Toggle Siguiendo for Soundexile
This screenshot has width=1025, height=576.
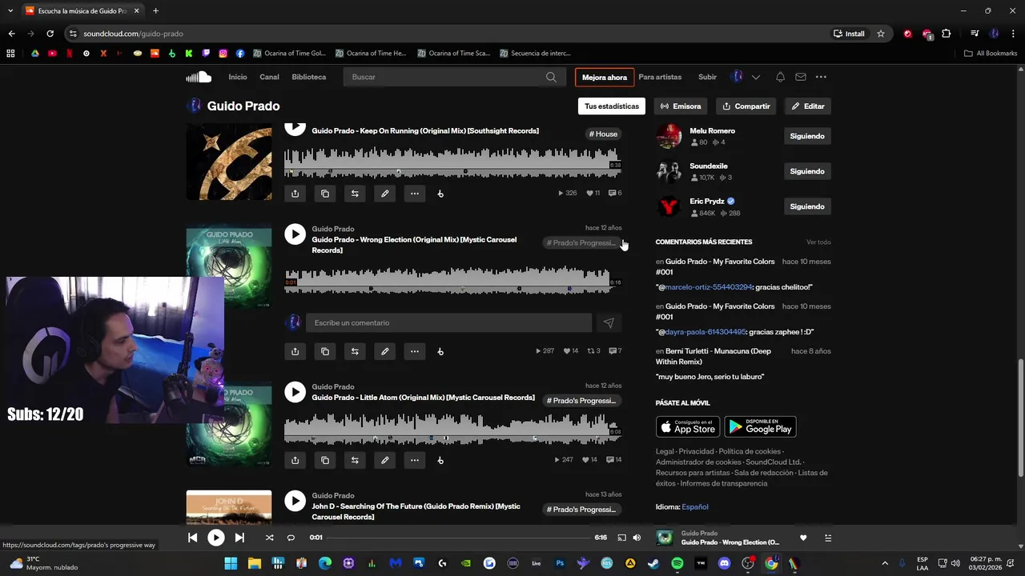[807, 171]
